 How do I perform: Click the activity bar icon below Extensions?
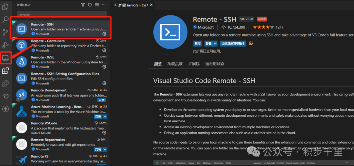coord(5,84)
